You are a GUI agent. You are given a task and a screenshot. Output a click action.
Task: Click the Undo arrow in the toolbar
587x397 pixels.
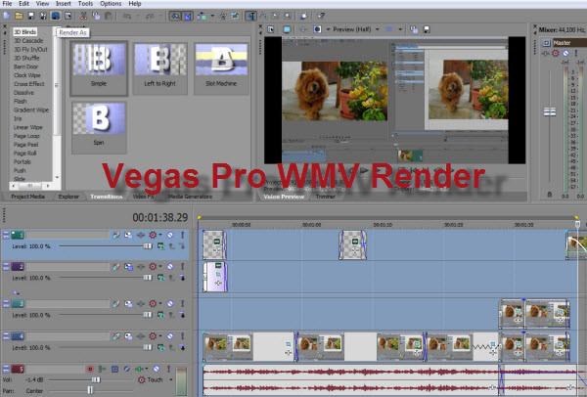[127, 16]
